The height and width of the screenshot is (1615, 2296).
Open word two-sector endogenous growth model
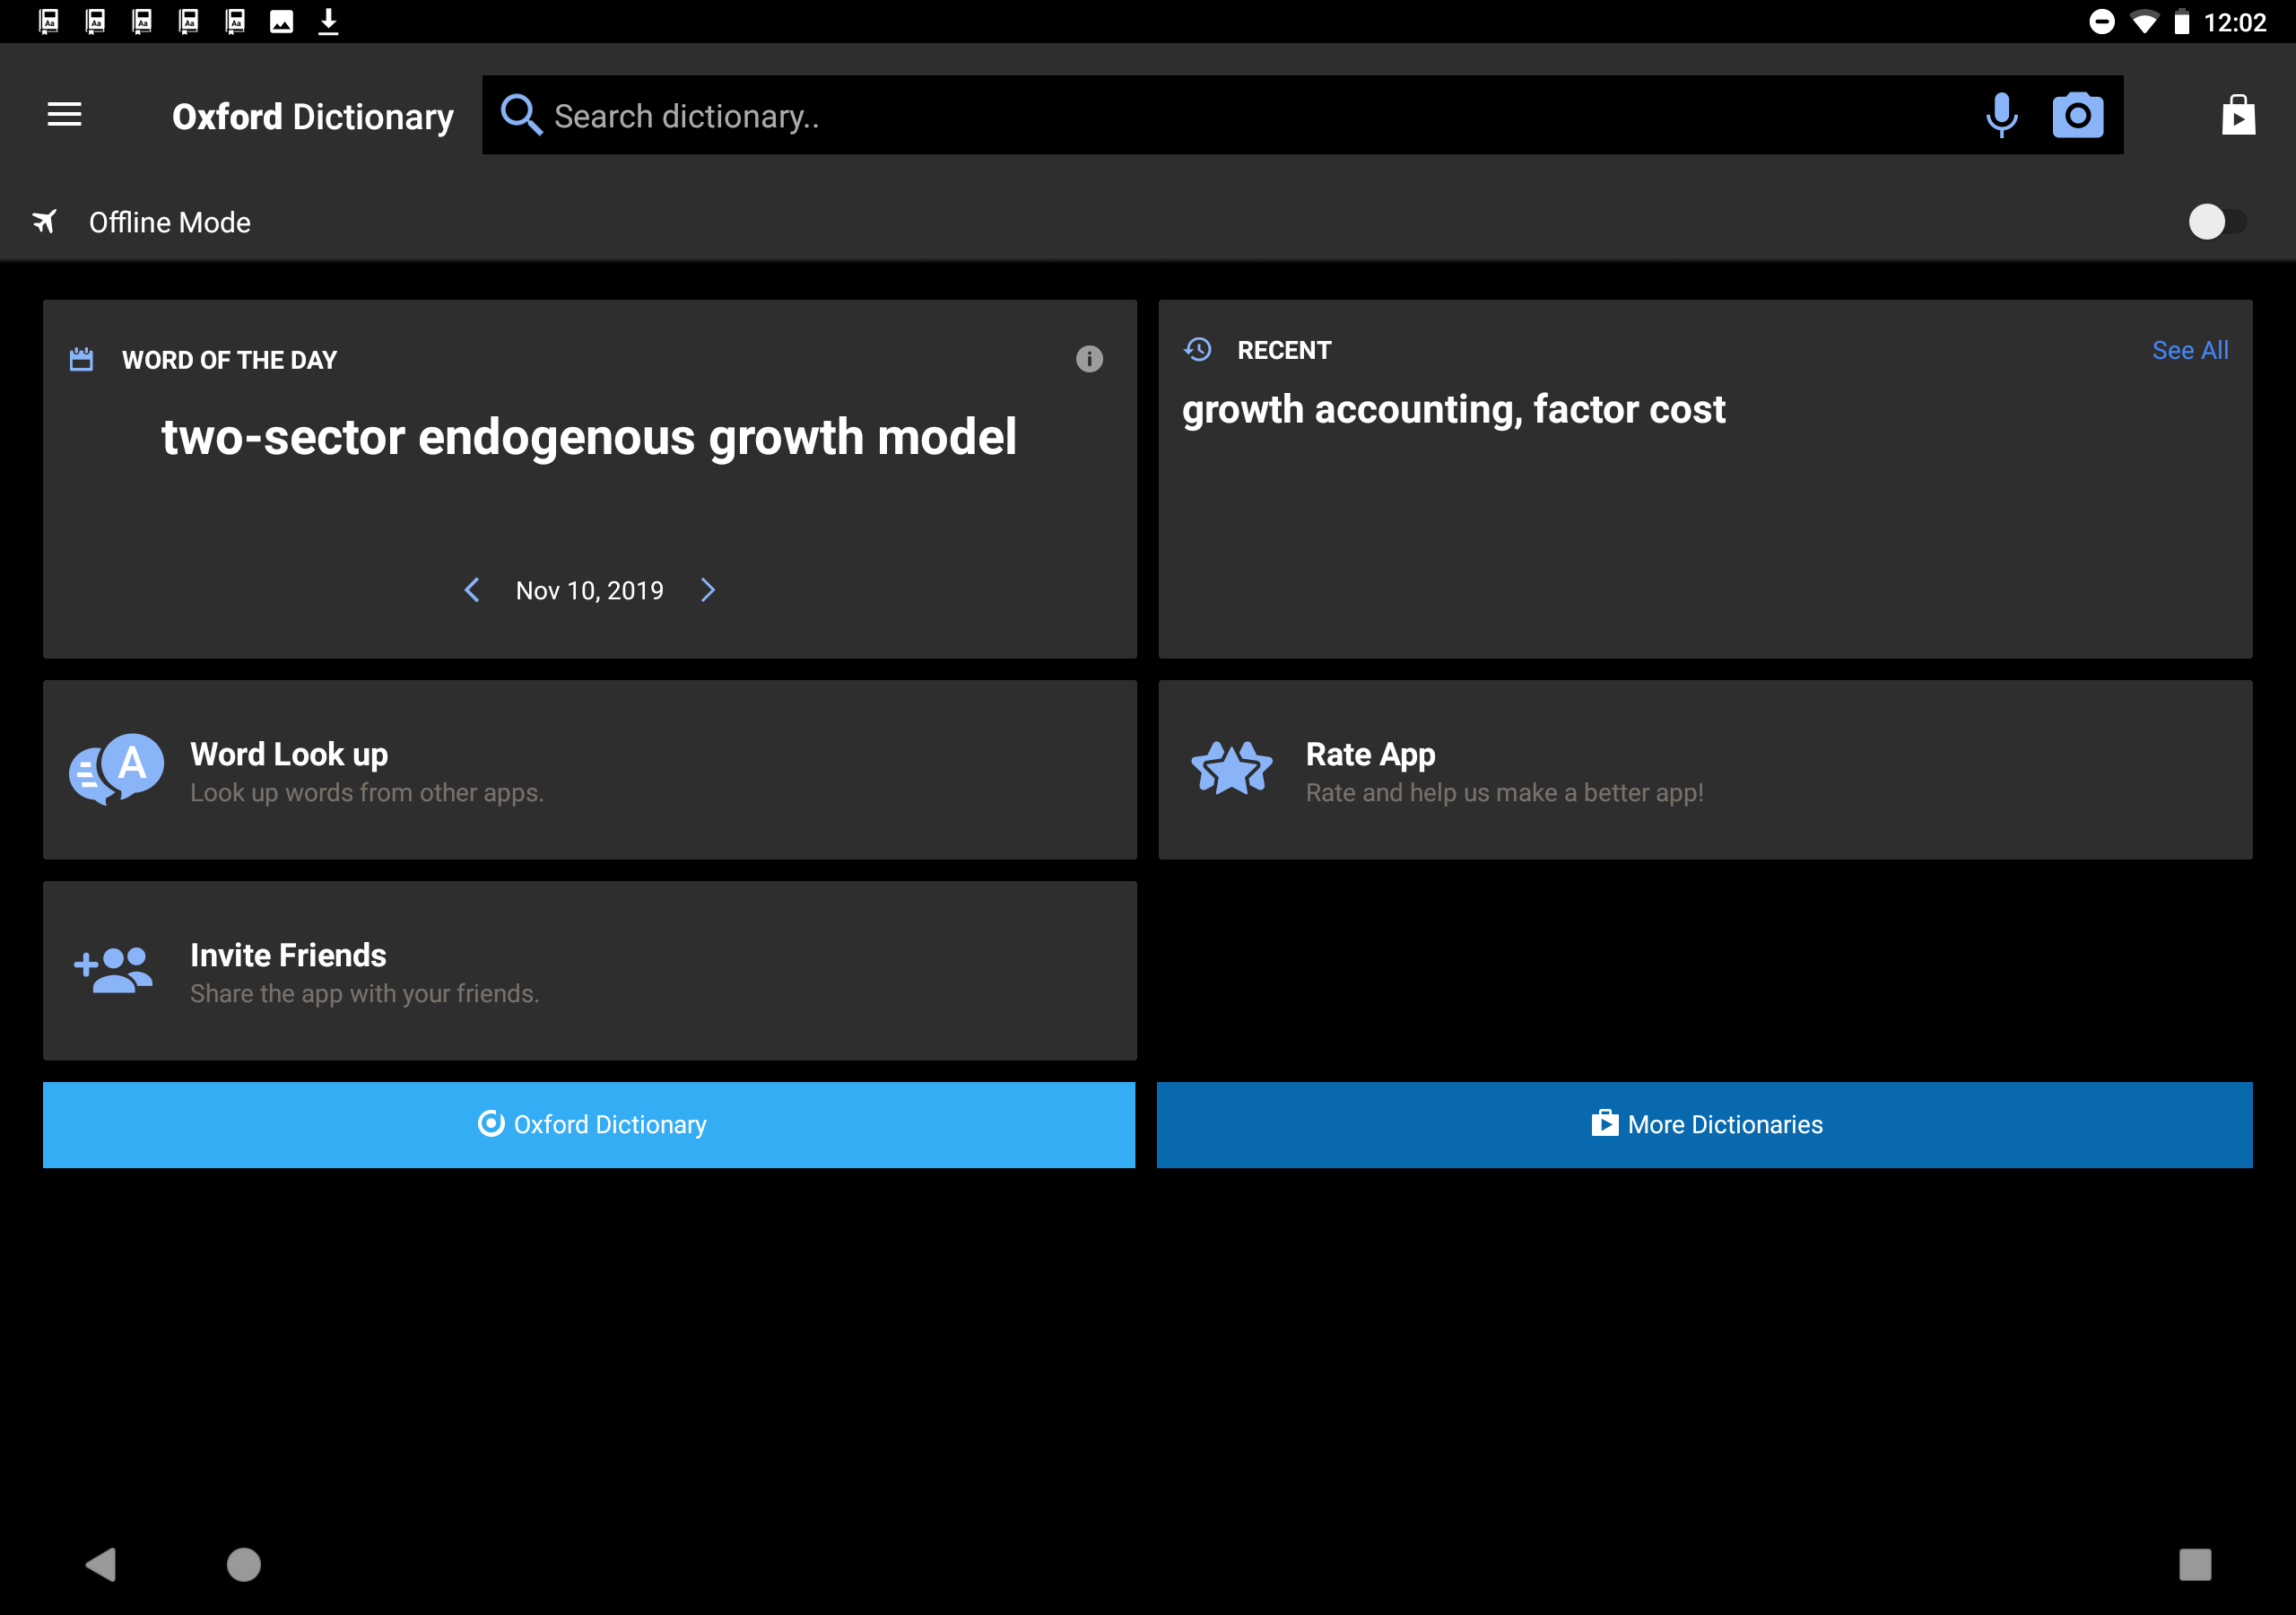589,437
